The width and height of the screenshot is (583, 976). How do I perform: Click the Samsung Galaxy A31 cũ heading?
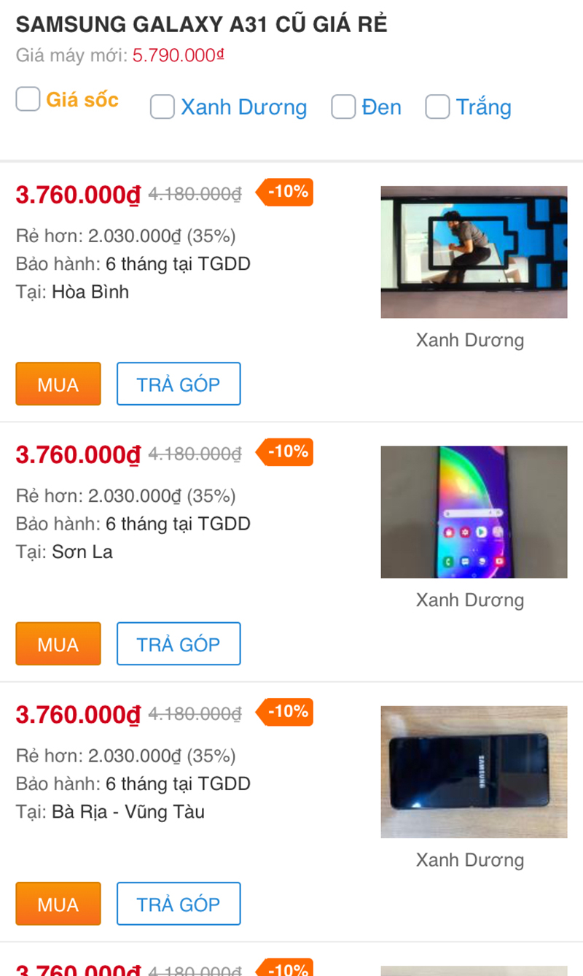pyautogui.click(x=201, y=25)
